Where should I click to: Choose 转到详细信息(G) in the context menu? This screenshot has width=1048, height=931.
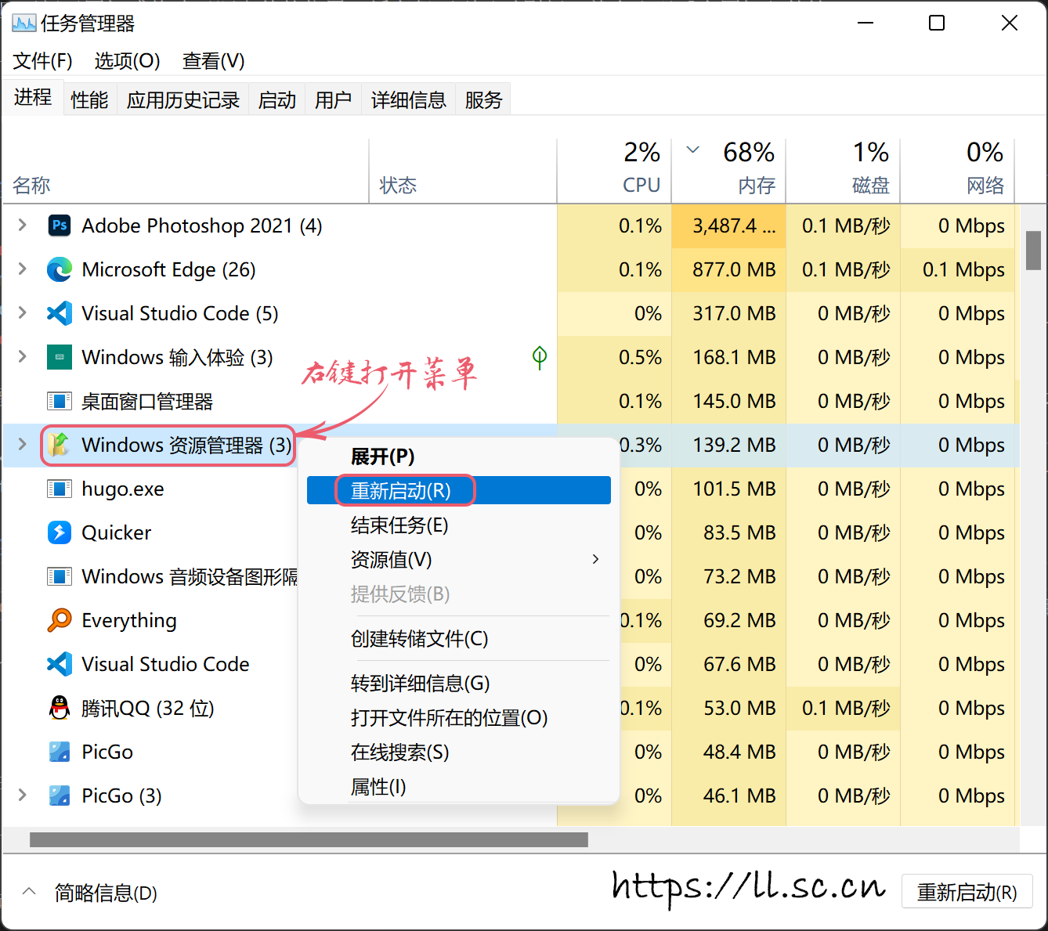click(459, 683)
